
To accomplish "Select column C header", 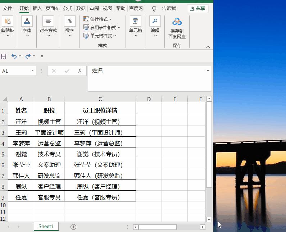I will tap(100, 99).
